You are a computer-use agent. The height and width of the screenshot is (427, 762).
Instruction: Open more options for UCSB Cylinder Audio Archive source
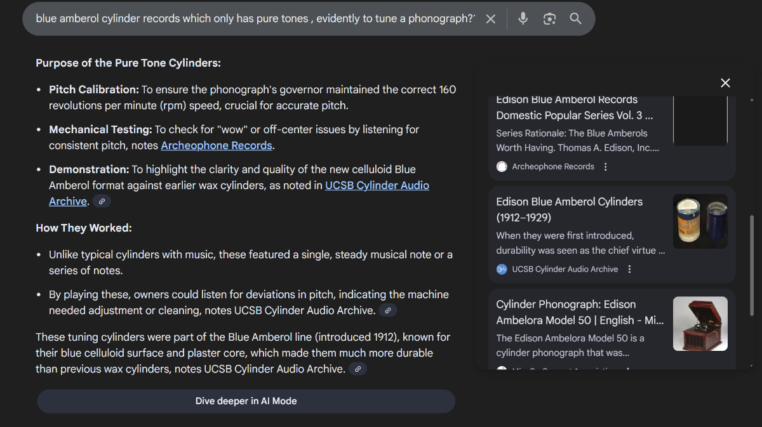629,270
